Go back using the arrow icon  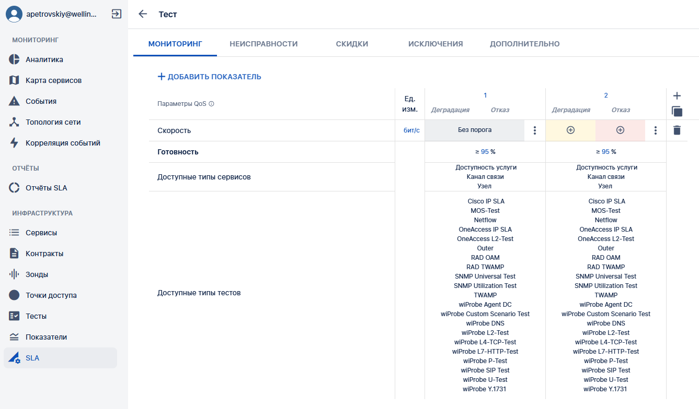point(143,14)
